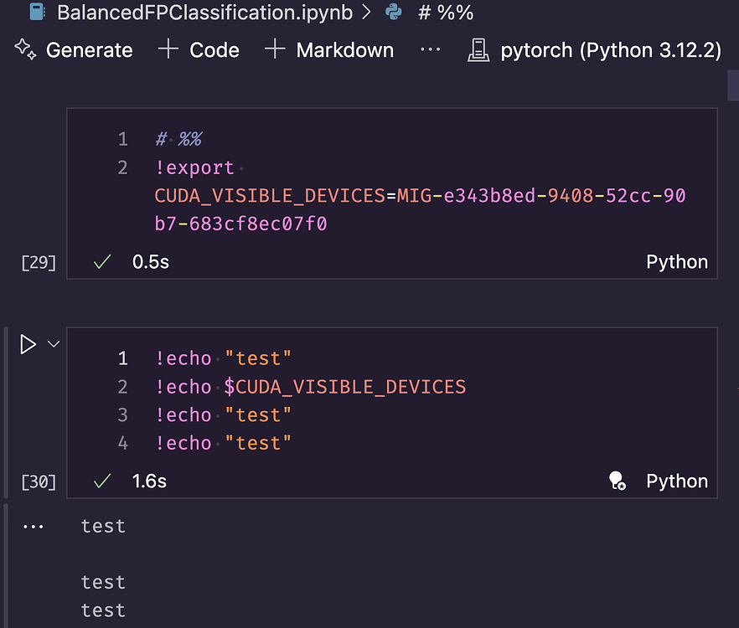Run the echo cell with the play icon
The image size is (739, 628).
[x=28, y=344]
